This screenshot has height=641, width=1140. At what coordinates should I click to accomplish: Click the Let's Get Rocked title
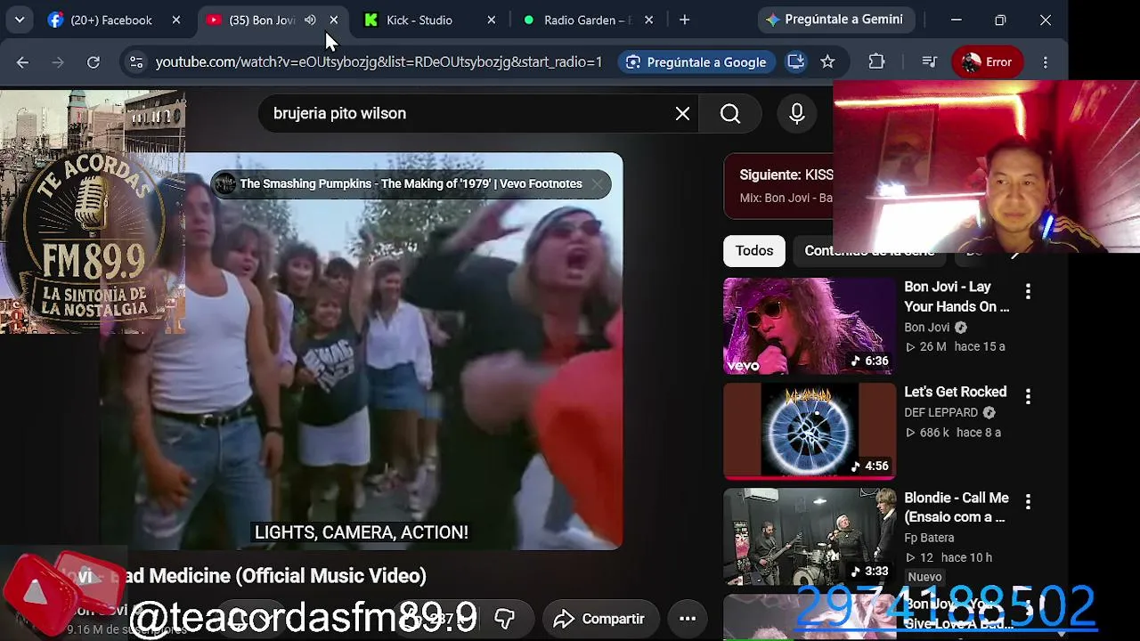click(956, 392)
